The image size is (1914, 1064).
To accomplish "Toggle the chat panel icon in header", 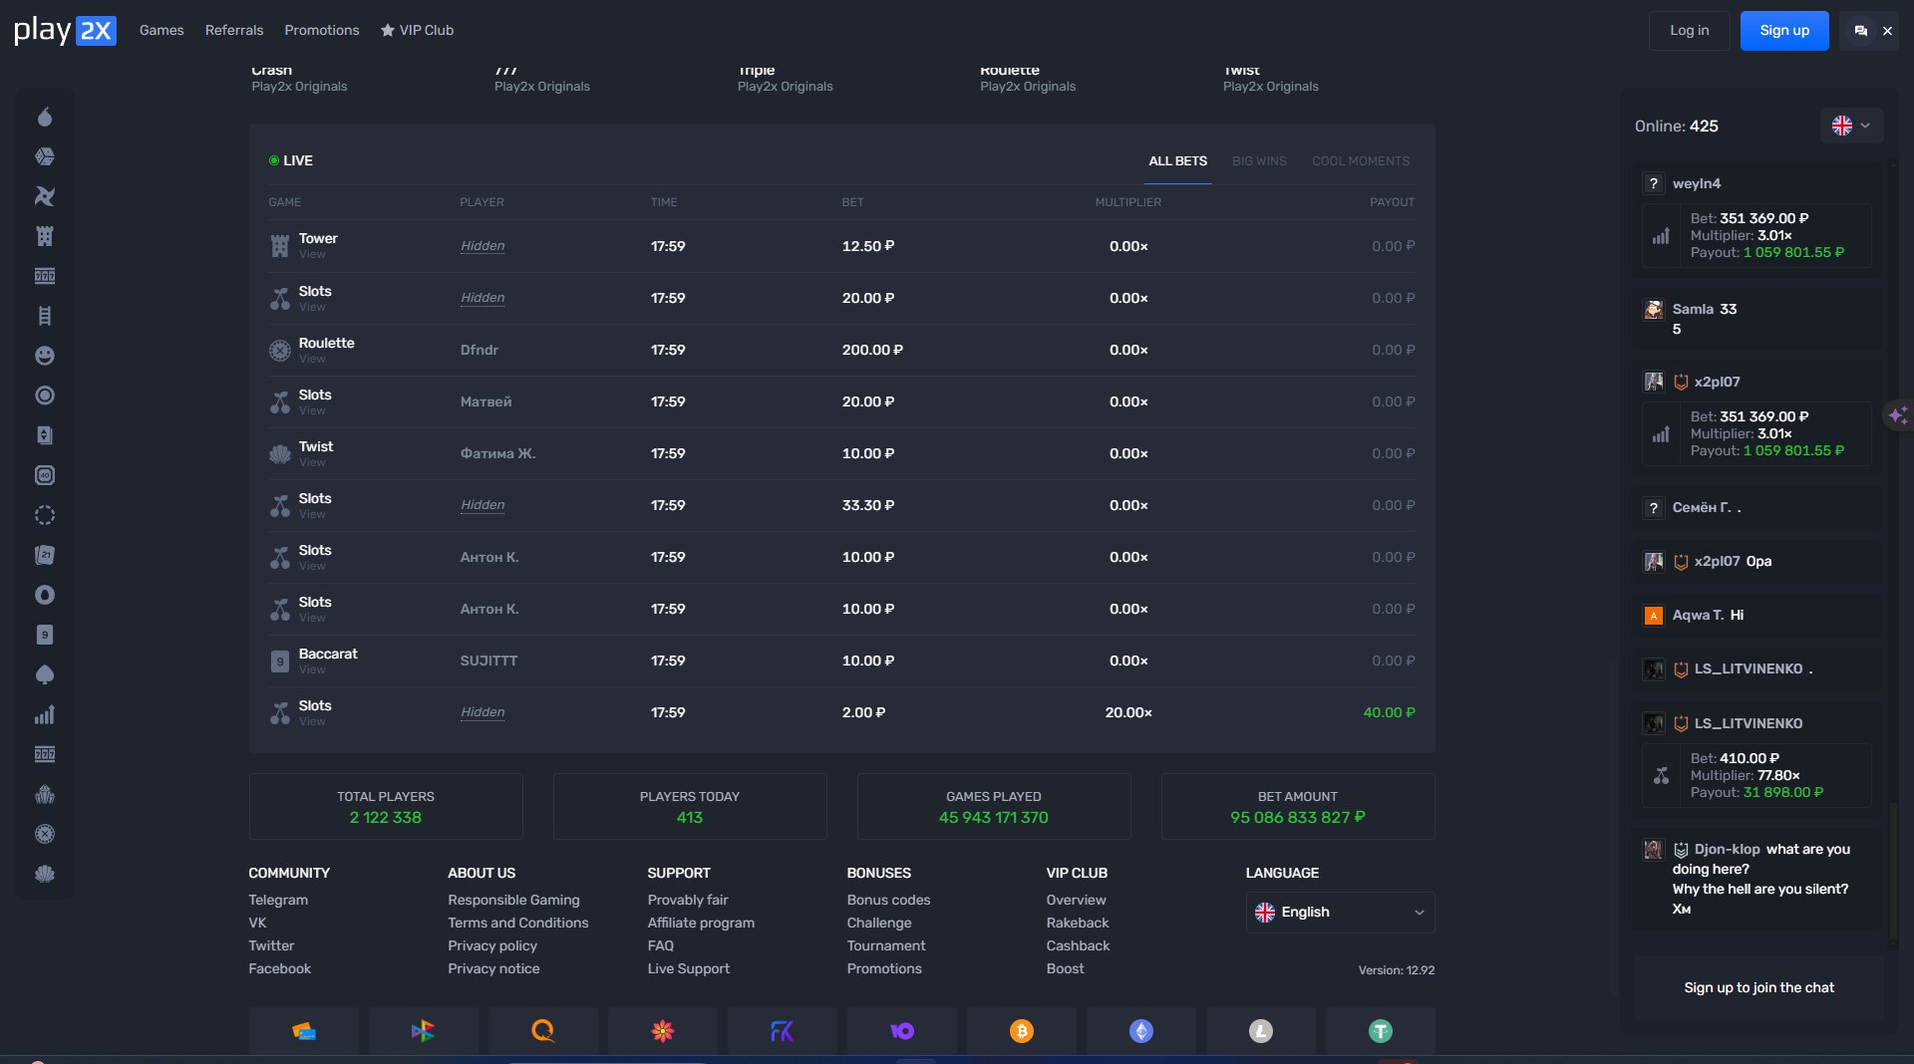I will tap(1860, 31).
